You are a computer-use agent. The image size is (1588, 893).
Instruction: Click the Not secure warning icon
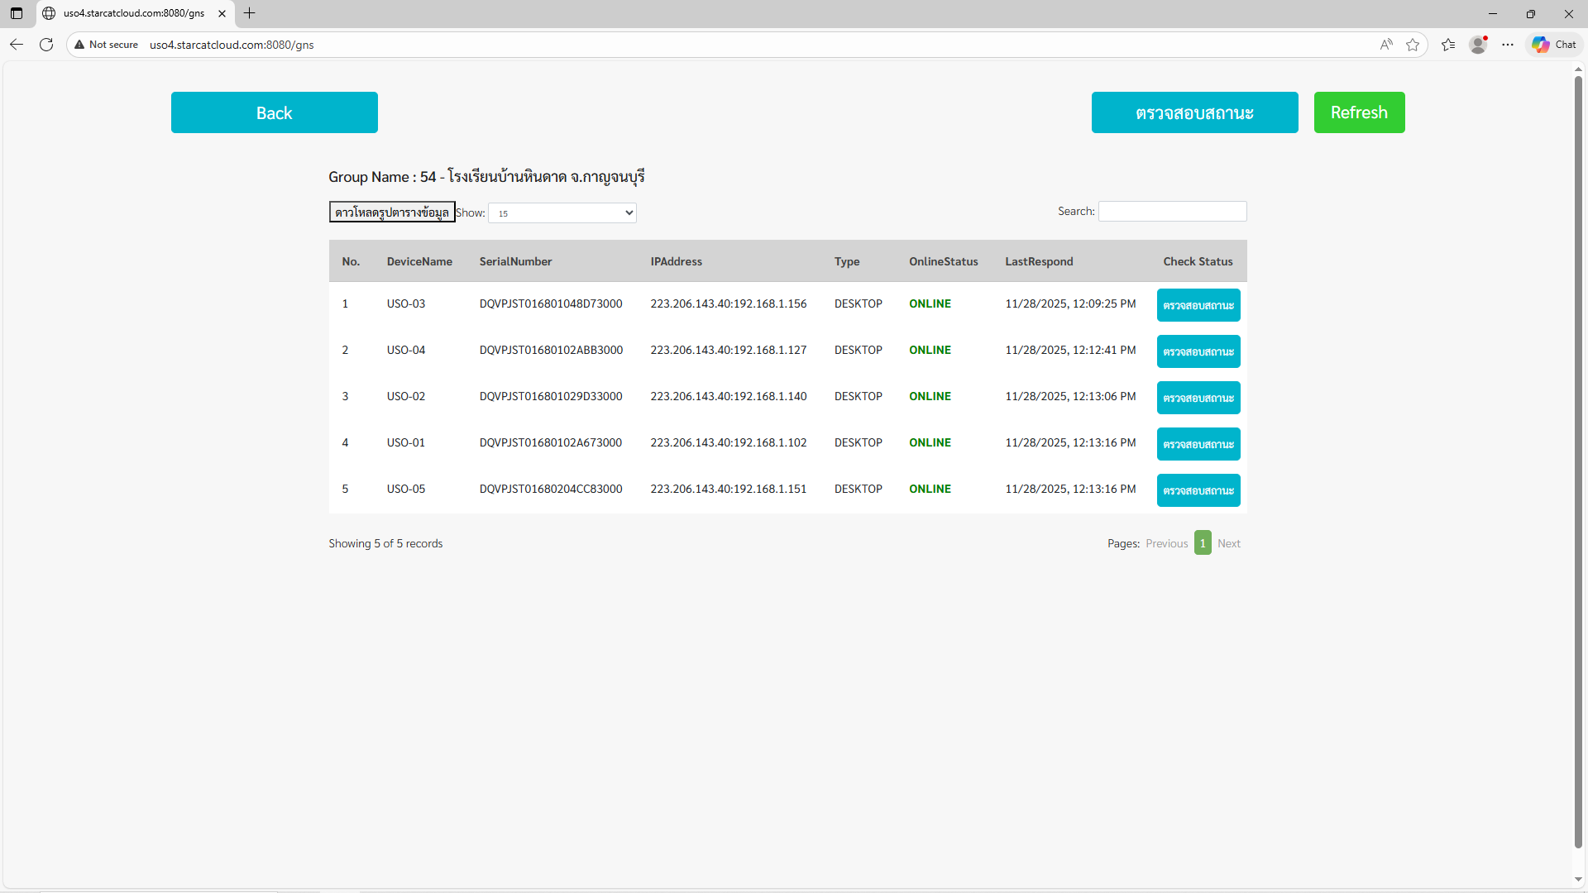(79, 45)
